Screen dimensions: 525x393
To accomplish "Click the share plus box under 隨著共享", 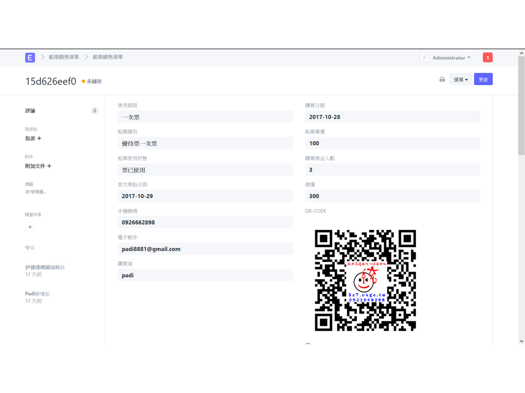I will coord(30,227).
